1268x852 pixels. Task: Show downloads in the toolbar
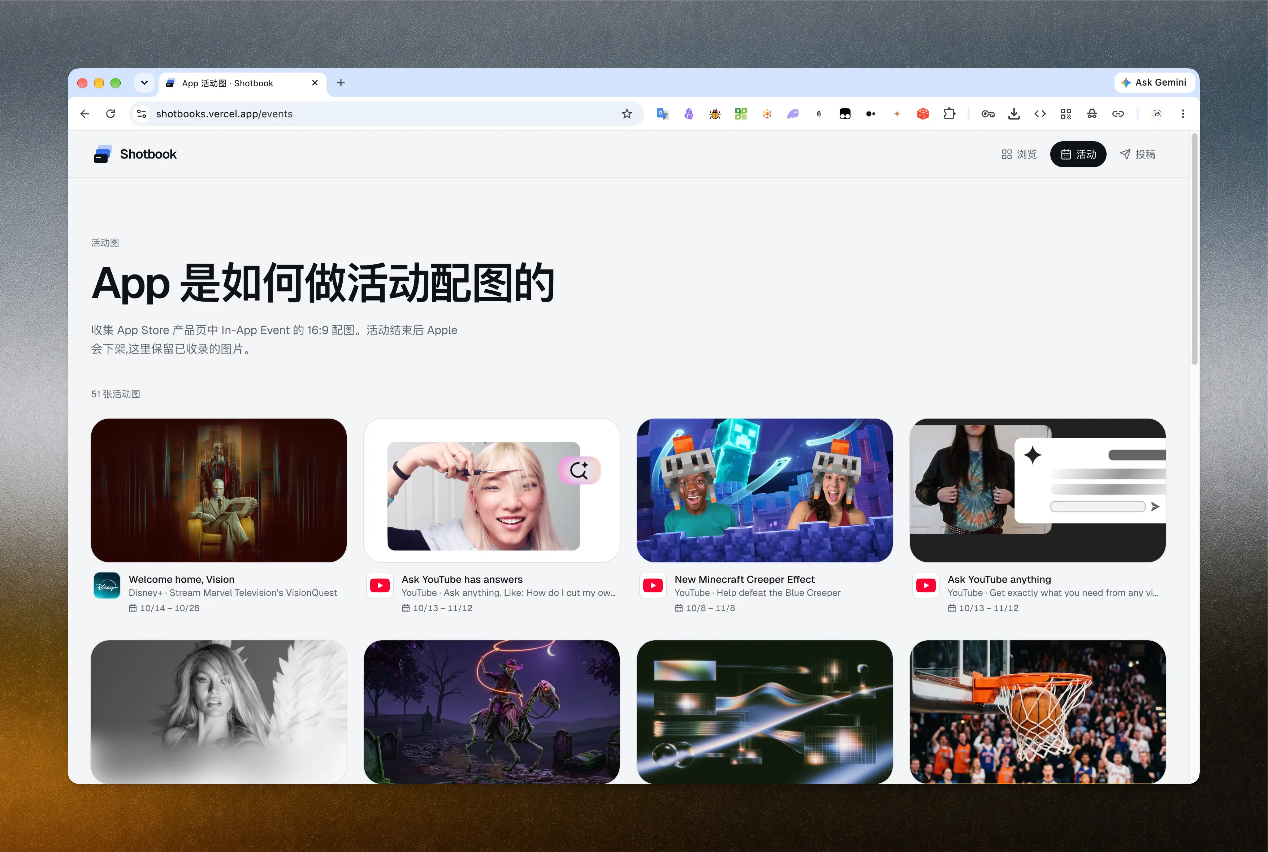[x=1014, y=113]
